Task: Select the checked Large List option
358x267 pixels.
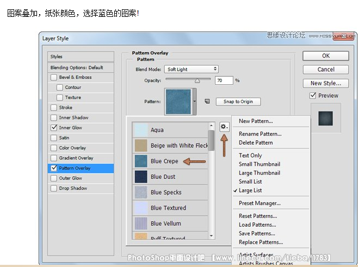Action: tap(250, 190)
